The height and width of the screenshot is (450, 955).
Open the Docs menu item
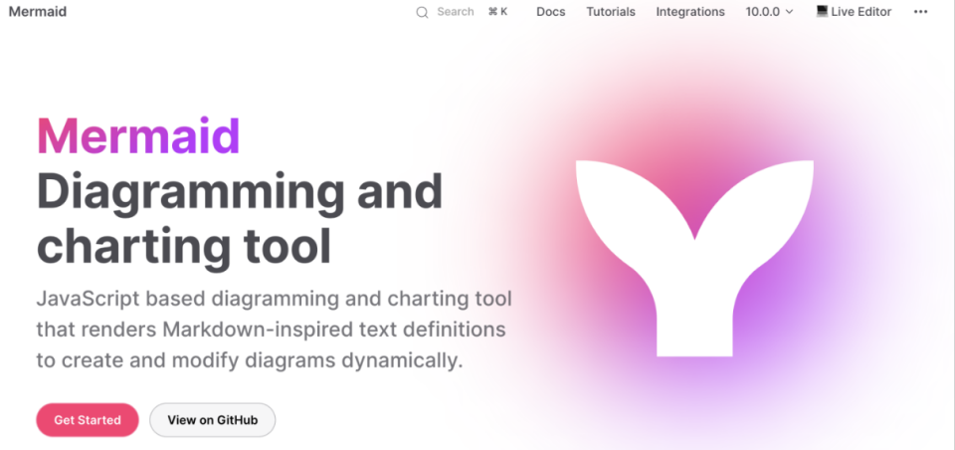click(x=550, y=12)
